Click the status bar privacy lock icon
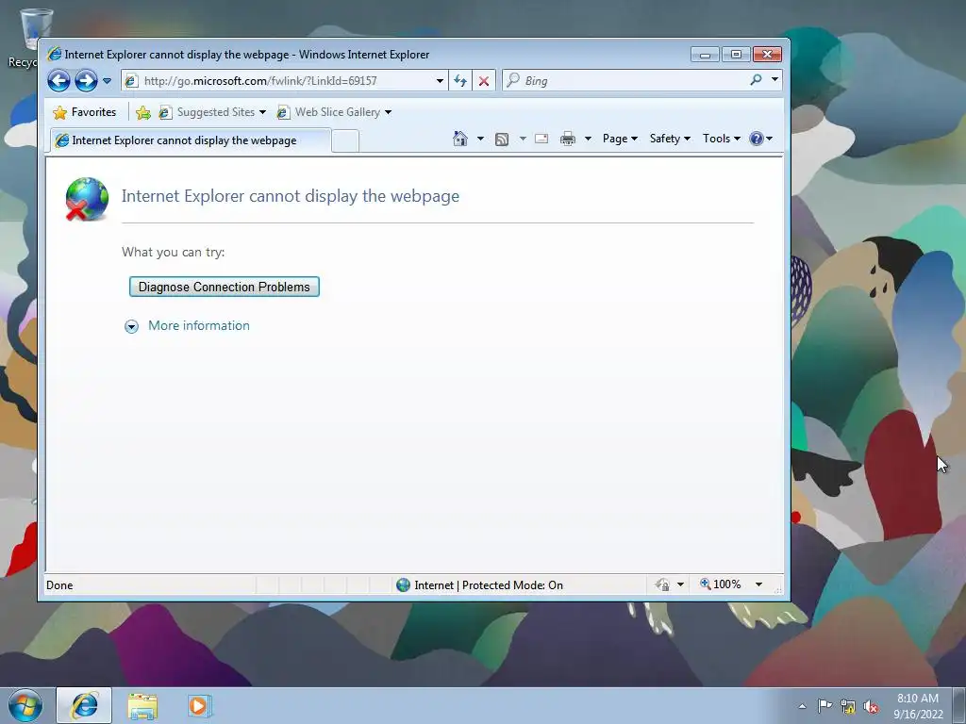The width and height of the screenshot is (966, 724). [663, 584]
